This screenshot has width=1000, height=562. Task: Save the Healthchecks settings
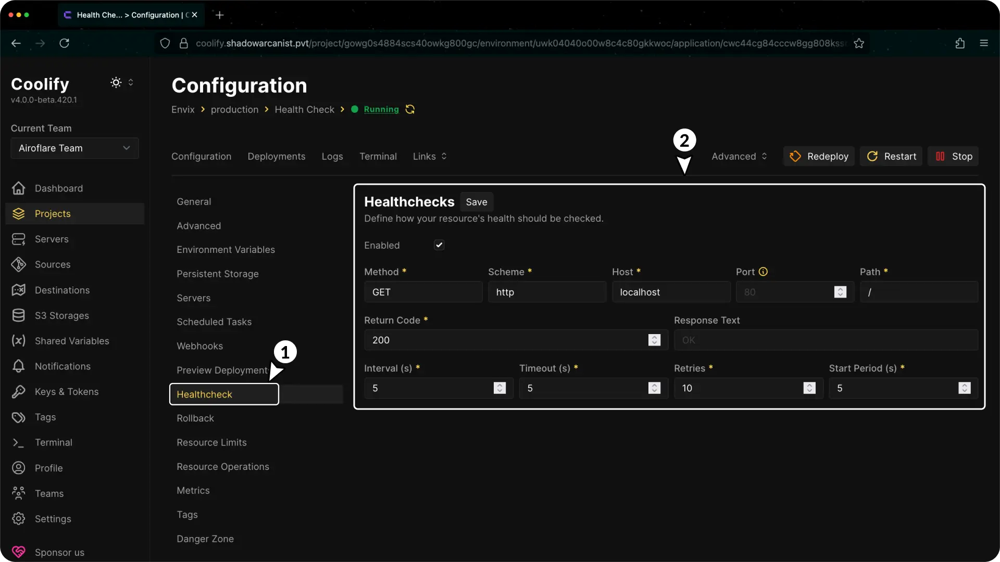pyautogui.click(x=477, y=202)
